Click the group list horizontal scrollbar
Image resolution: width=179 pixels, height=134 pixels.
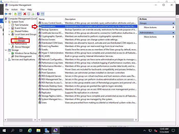point(87,120)
